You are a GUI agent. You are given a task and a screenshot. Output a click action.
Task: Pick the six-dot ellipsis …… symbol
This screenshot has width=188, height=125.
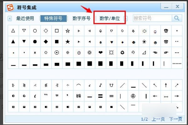(177, 63)
